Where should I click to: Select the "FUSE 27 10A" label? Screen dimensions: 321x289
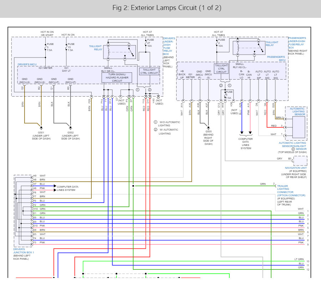tap(150, 43)
